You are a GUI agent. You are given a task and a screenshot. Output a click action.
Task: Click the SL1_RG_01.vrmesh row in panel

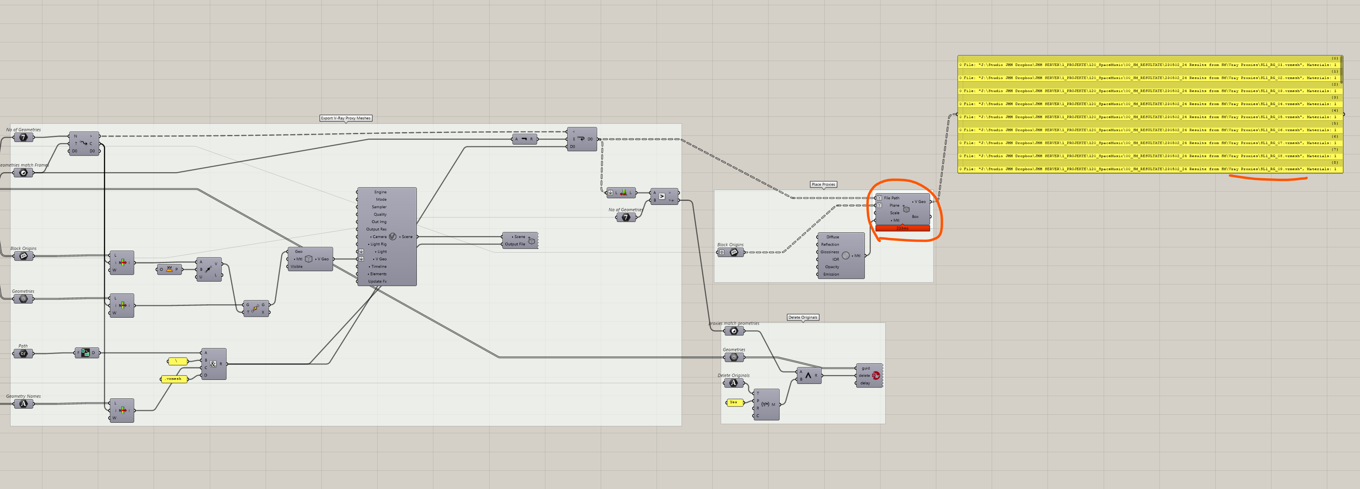tap(1148, 65)
